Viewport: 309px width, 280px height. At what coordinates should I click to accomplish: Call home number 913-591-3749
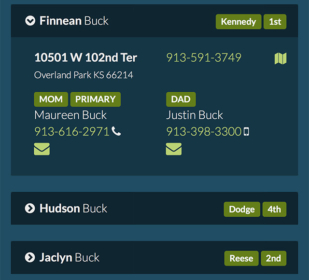click(204, 57)
